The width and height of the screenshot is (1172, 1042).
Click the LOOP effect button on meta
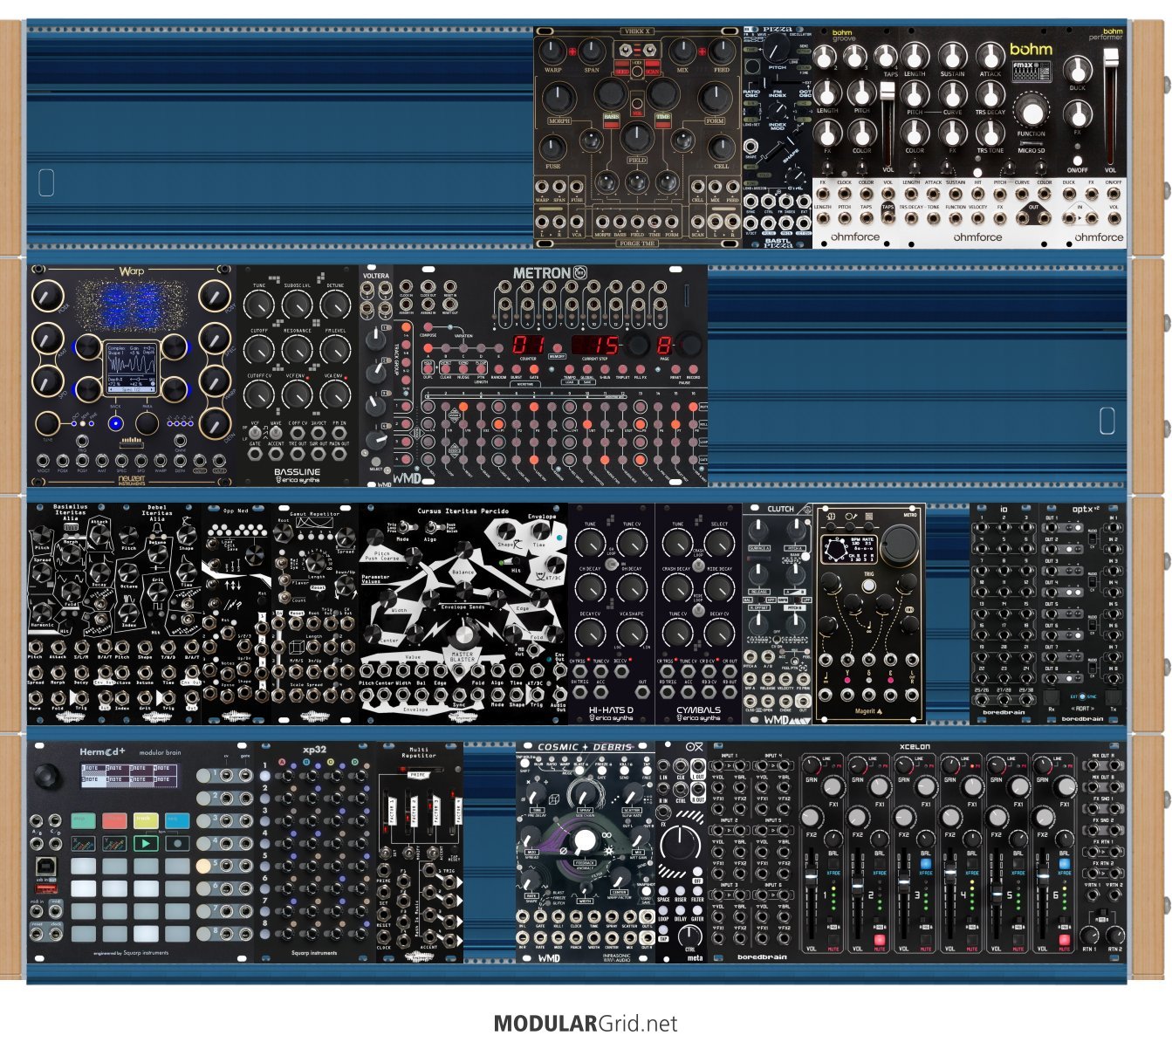[664, 912]
